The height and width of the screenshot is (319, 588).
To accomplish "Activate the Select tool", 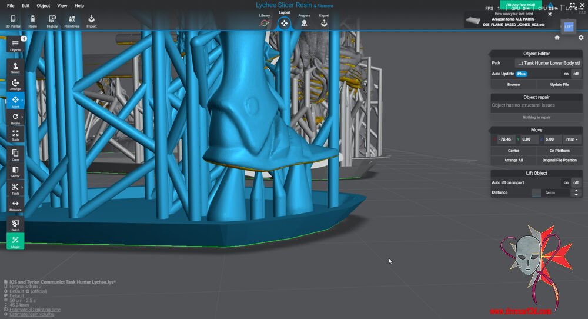I will [x=15, y=68].
